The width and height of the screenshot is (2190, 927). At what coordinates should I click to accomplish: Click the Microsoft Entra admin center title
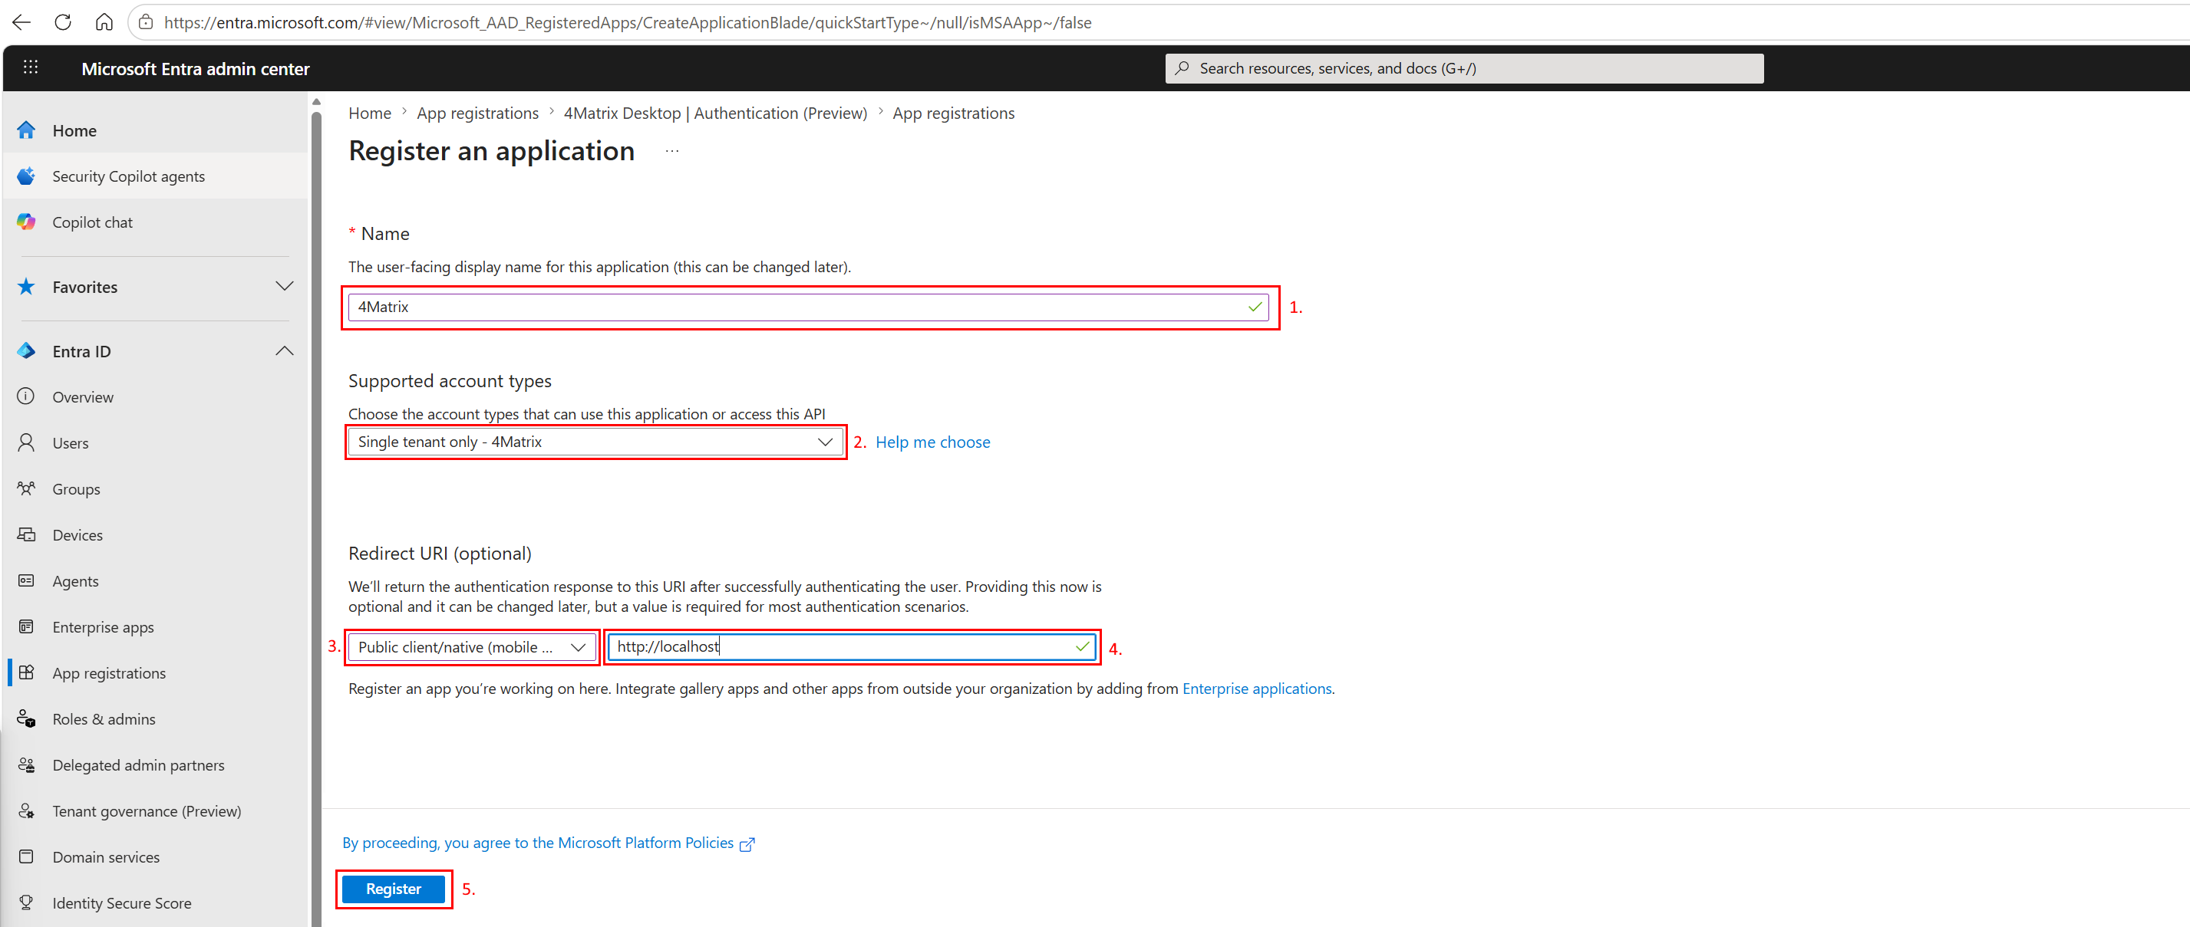point(196,69)
